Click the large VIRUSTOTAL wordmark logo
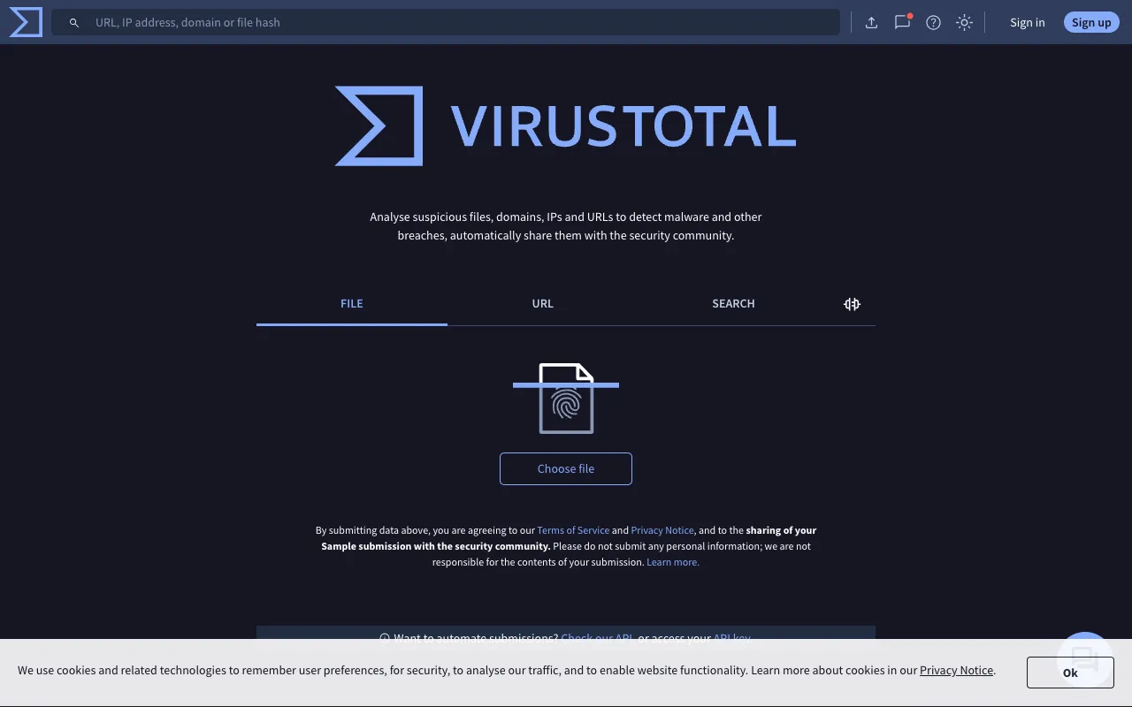1132x707 pixels. point(565,125)
